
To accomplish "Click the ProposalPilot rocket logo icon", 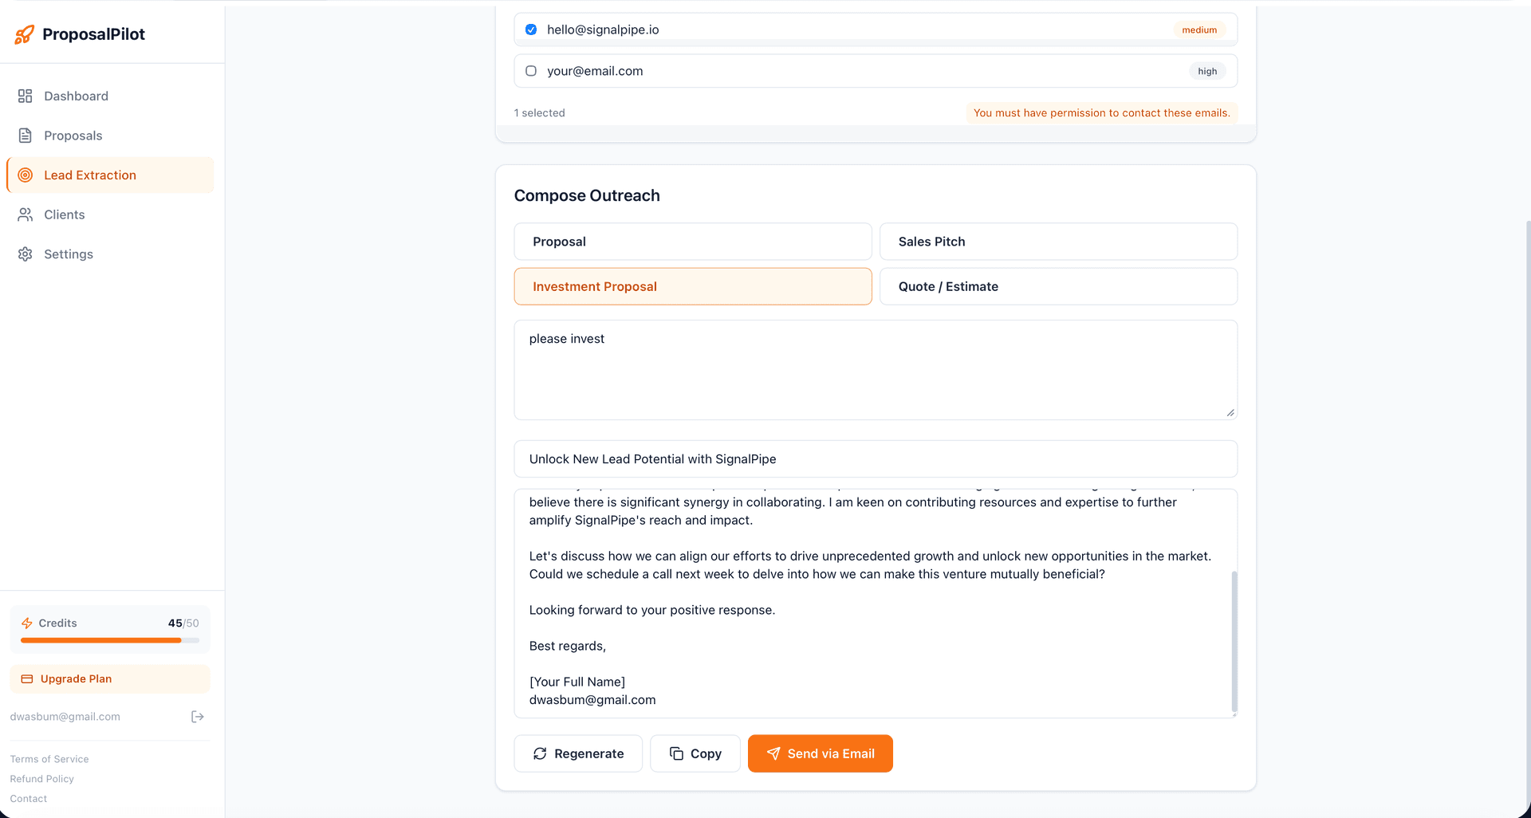I will point(25,34).
